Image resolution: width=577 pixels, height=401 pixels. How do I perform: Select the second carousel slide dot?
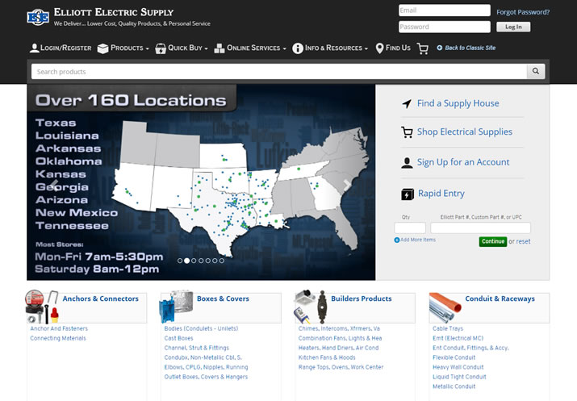tap(187, 261)
